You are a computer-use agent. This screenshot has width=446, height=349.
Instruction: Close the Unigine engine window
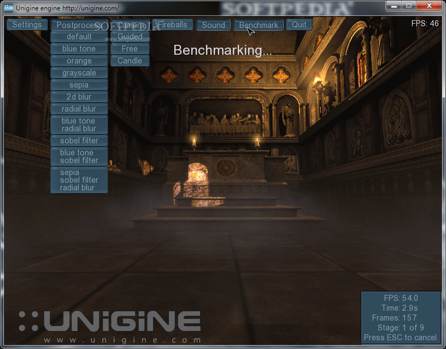[x=429, y=5]
